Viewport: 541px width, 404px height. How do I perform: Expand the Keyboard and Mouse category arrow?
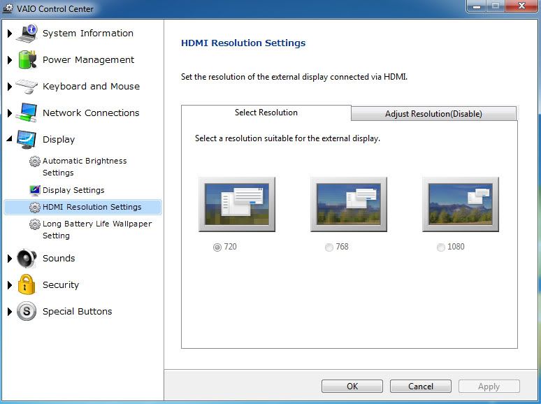[x=10, y=86]
